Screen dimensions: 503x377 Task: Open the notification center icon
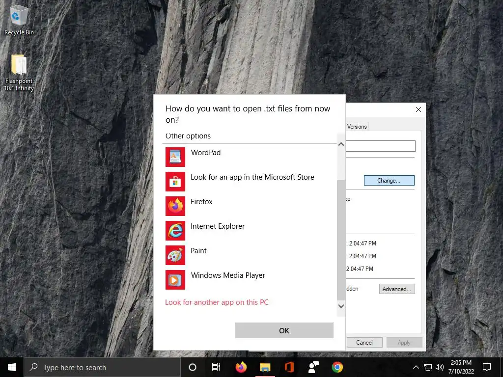pos(487,367)
